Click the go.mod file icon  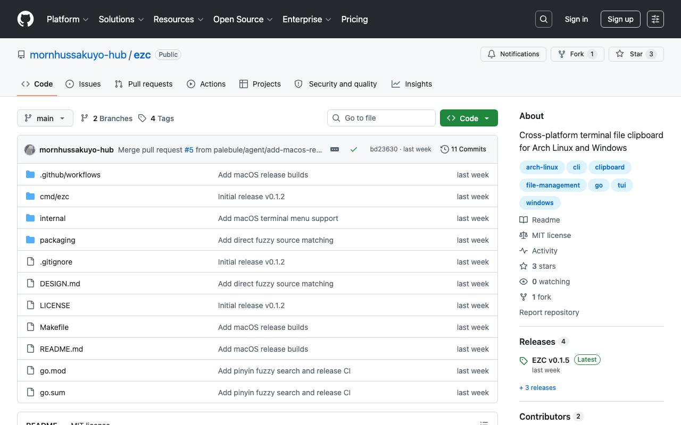(30, 371)
